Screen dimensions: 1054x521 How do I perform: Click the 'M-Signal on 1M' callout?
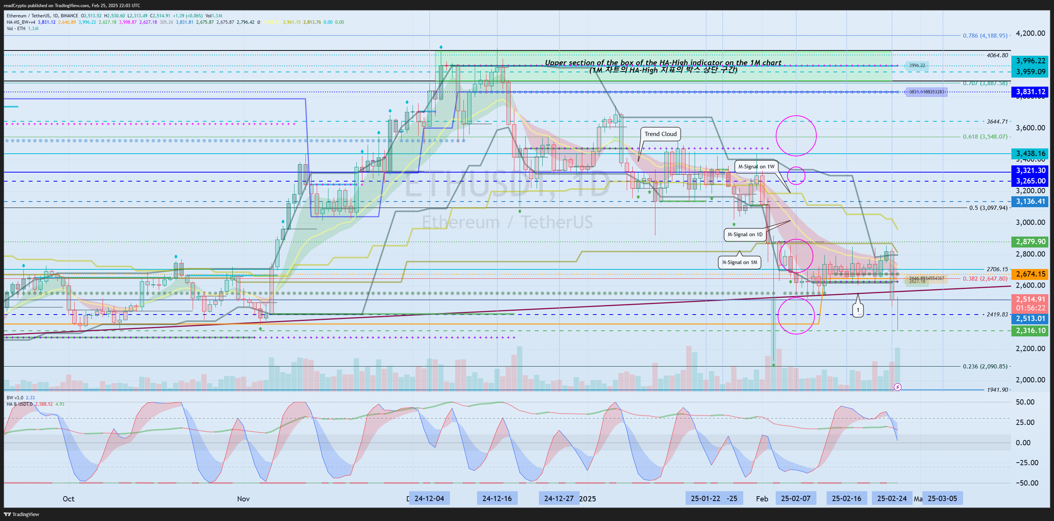click(x=739, y=262)
